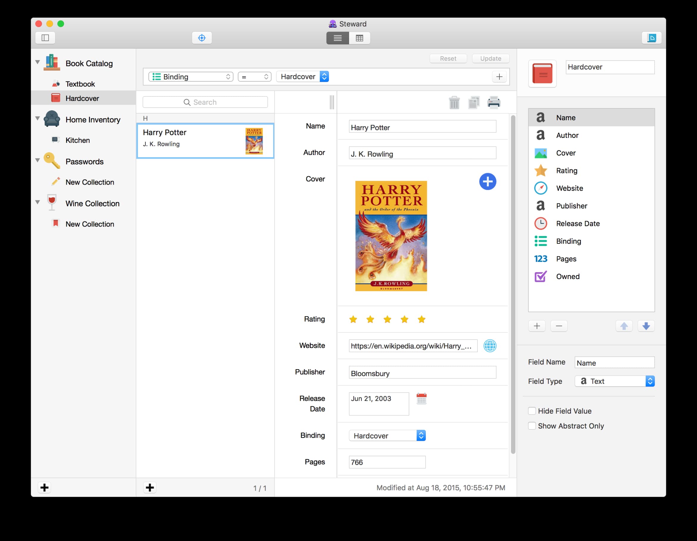Click the duplicate record icon
This screenshot has height=541, width=697.
[x=474, y=103]
